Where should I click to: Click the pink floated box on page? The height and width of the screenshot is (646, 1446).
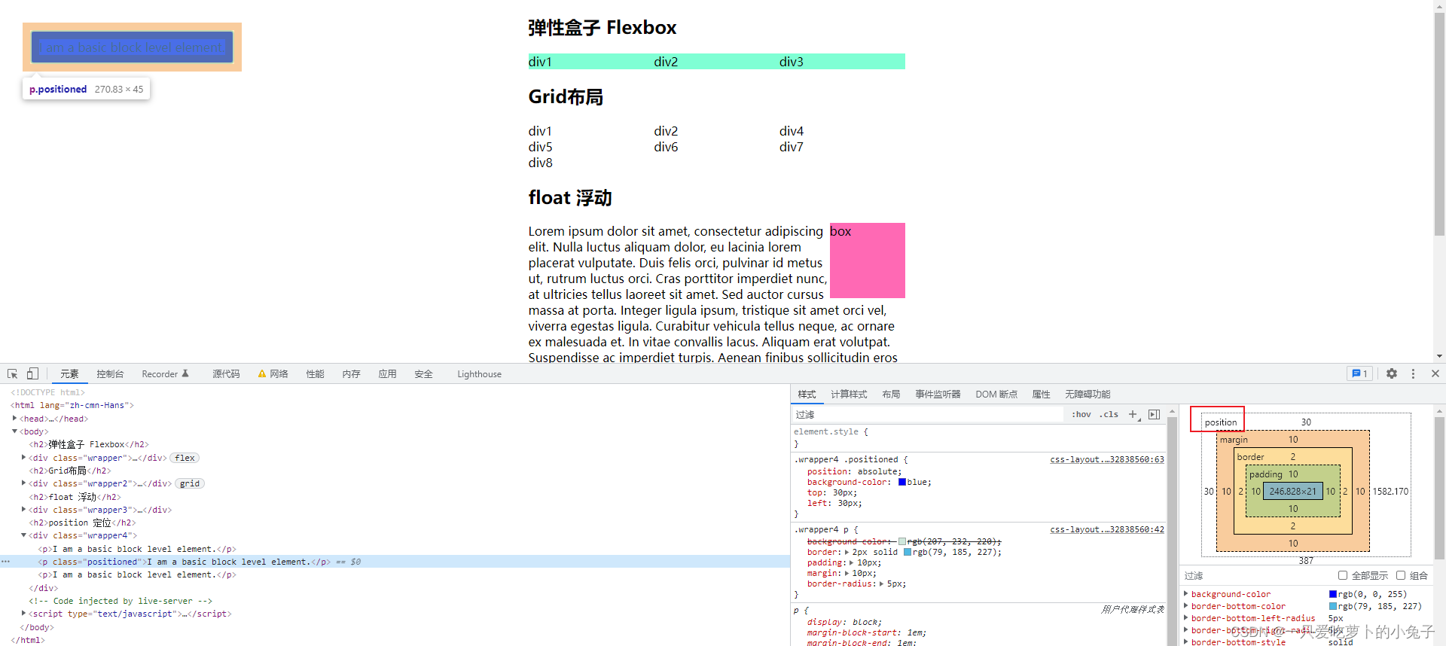(867, 261)
